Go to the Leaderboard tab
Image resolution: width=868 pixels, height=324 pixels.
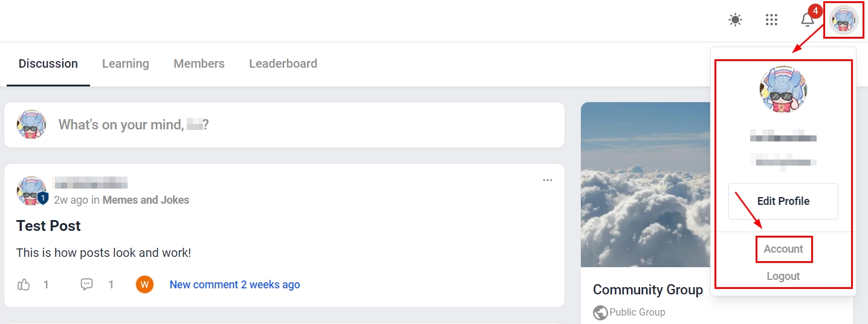(283, 63)
